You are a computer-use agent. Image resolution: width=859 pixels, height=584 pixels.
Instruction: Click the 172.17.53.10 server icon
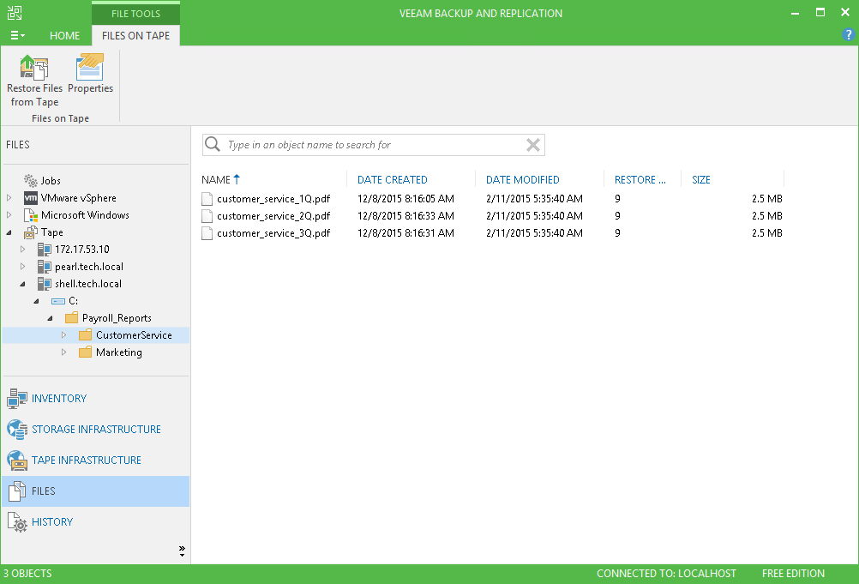[x=45, y=250]
